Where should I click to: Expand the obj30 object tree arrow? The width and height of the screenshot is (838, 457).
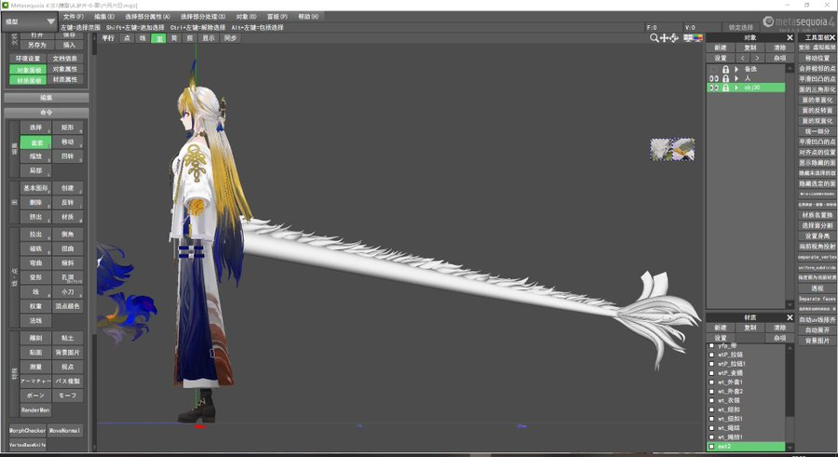click(737, 87)
